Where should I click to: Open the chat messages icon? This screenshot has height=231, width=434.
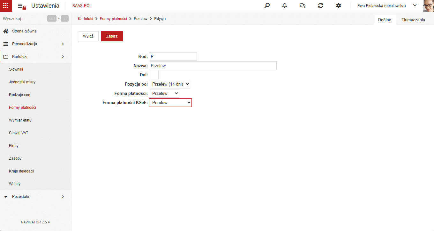tap(303, 6)
